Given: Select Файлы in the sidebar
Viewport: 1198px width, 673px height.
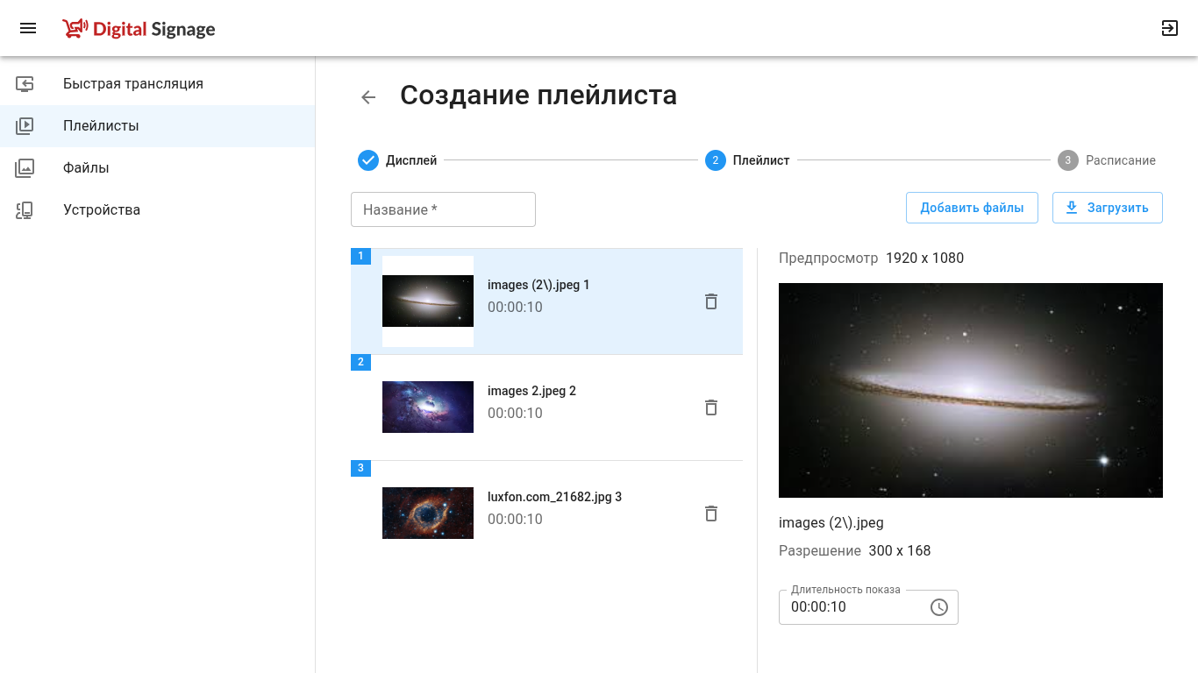Looking at the screenshot, I should pos(86,168).
